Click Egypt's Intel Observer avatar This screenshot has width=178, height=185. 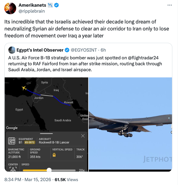point(12,50)
